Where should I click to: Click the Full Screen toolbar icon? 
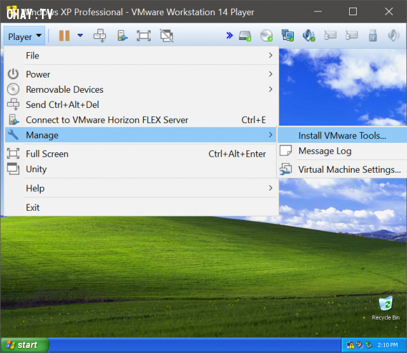point(144,36)
